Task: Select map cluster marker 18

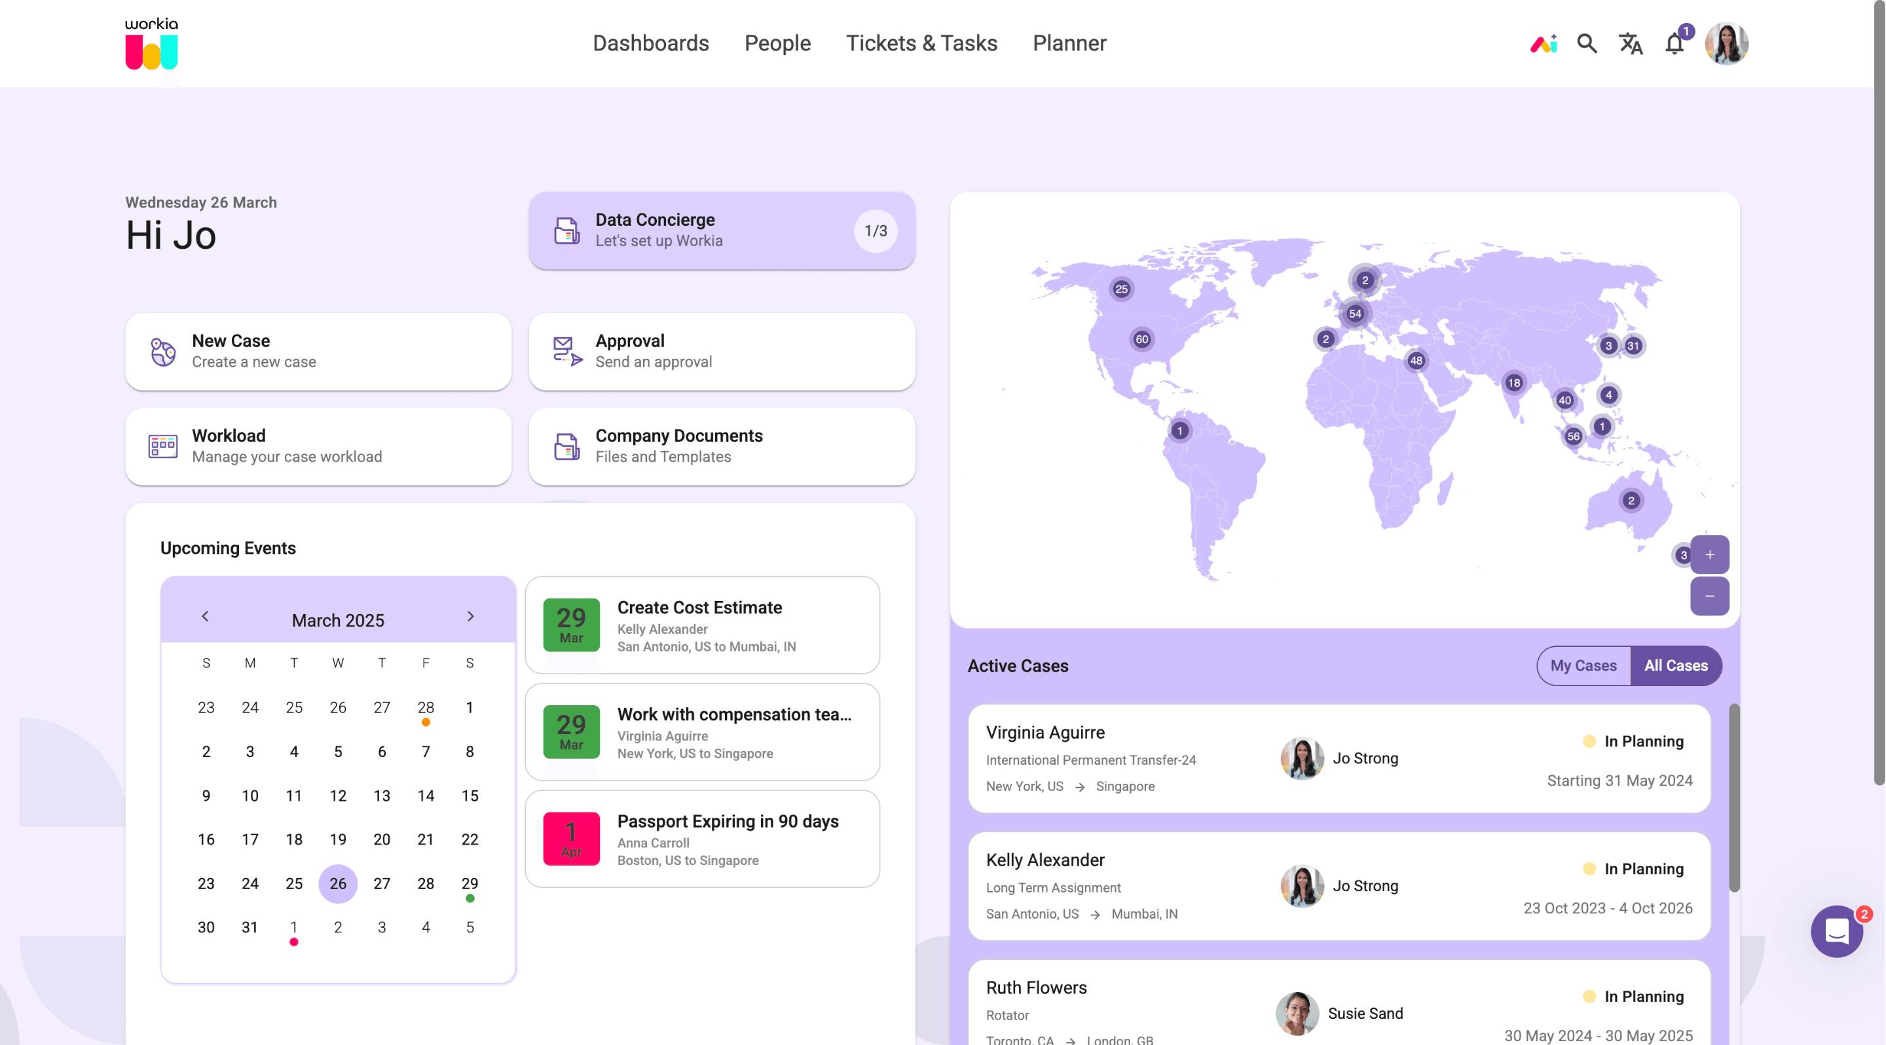Action: (1513, 383)
